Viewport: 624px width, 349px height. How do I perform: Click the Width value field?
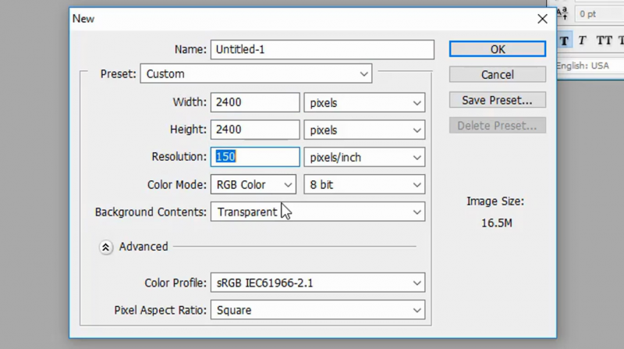click(x=254, y=102)
